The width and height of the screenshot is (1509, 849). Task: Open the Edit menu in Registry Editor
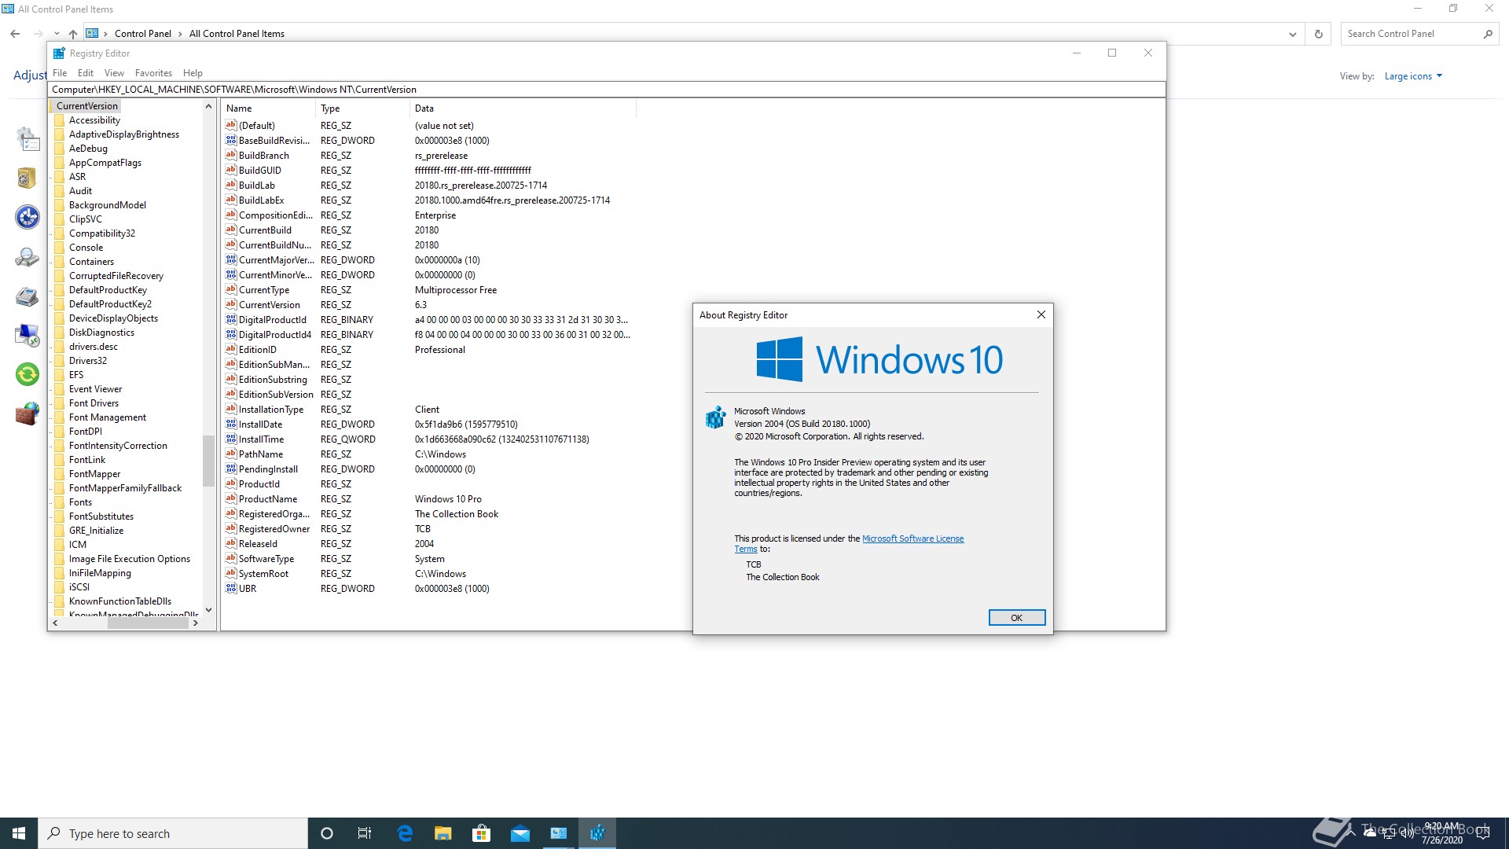(86, 73)
